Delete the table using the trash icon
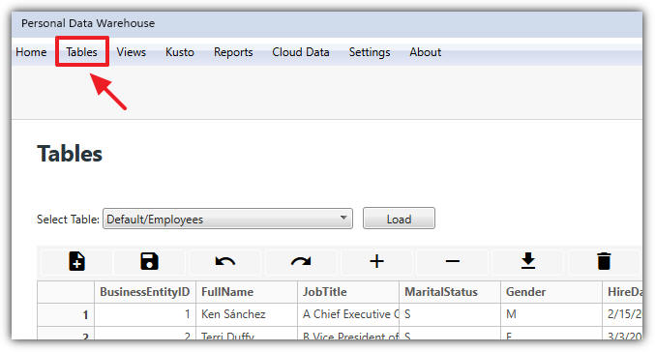Screen dimensions: 655x352 point(604,261)
